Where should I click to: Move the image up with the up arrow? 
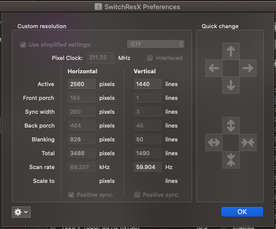(231, 51)
